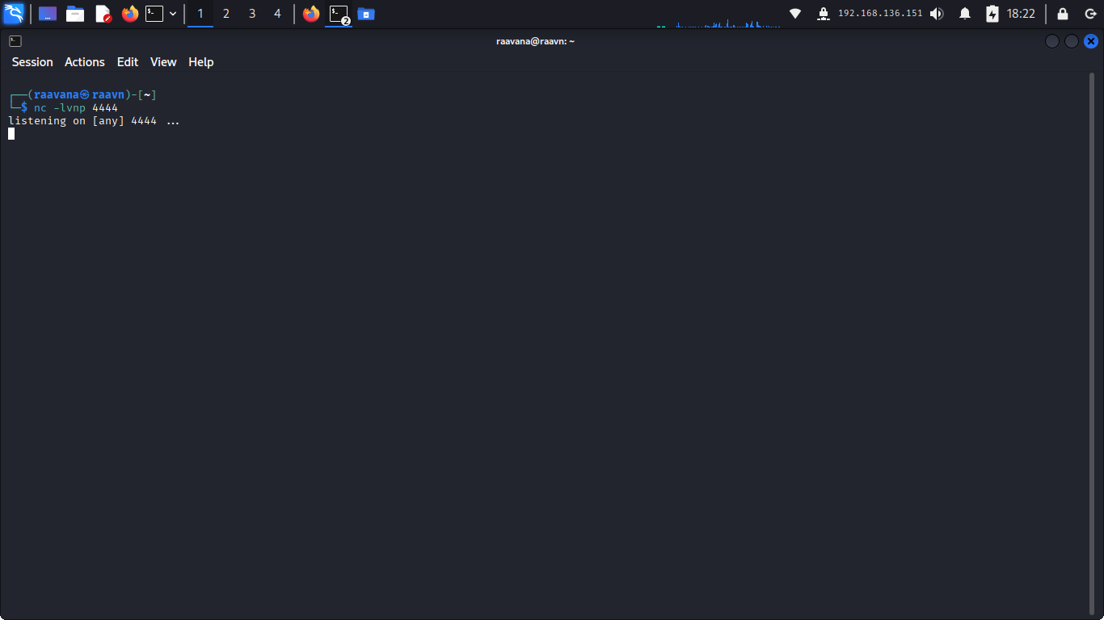Select the running file manager taskbar window
The width and height of the screenshot is (1104, 620).
click(x=366, y=14)
